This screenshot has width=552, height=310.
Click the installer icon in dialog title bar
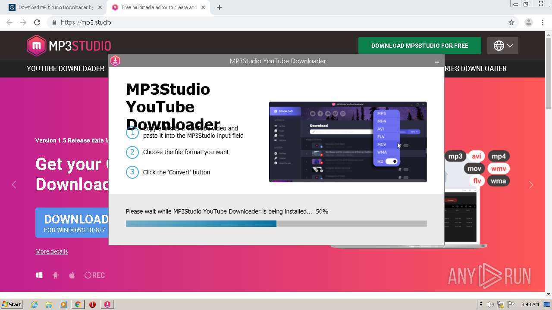115,61
